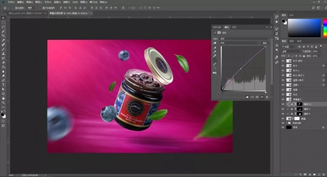Click the midpoint control point on the curve
This screenshot has width=327, height=177.
[241, 69]
